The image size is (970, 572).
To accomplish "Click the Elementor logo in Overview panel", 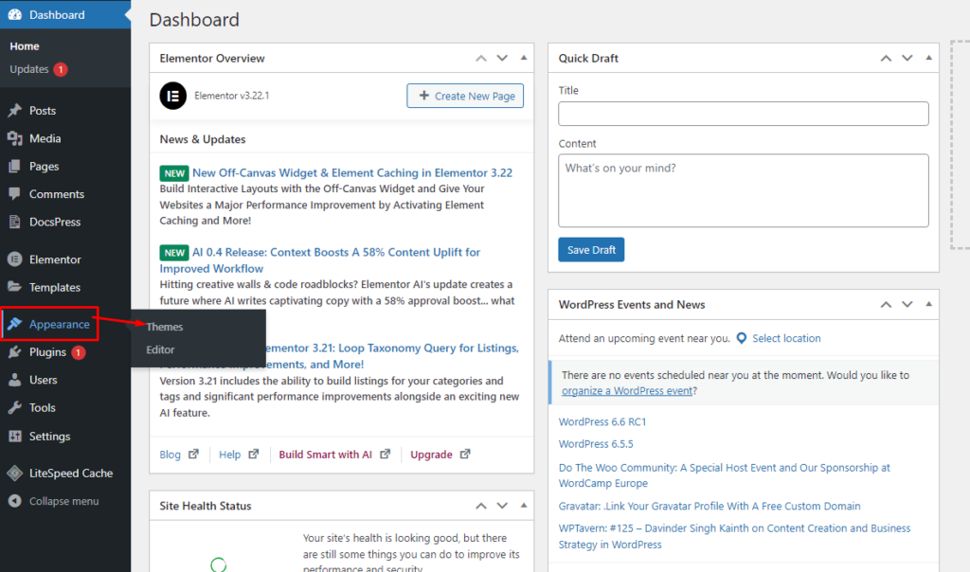I will click(173, 96).
